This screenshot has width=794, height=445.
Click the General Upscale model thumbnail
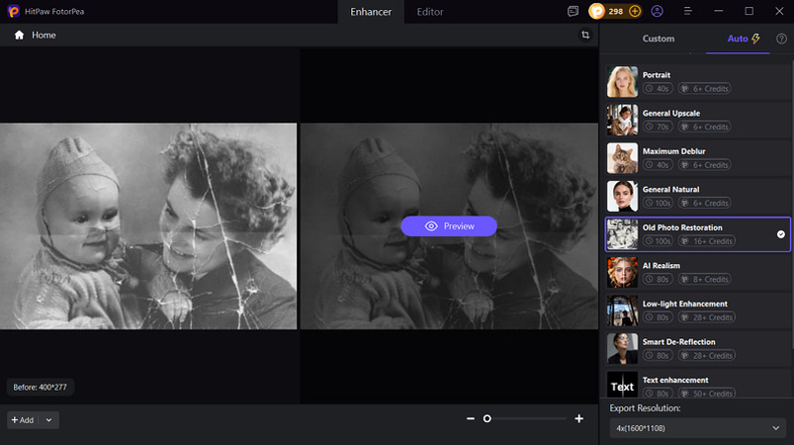coord(622,120)
